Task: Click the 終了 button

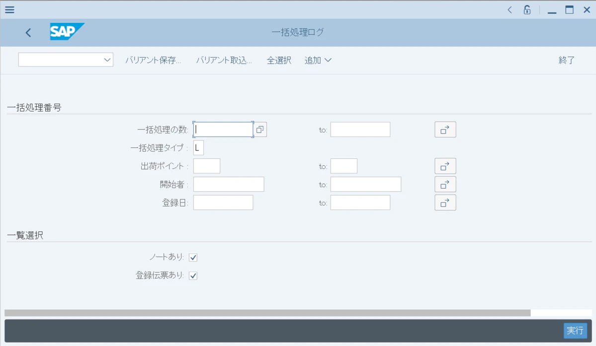Action: click(x=566, y=61)
